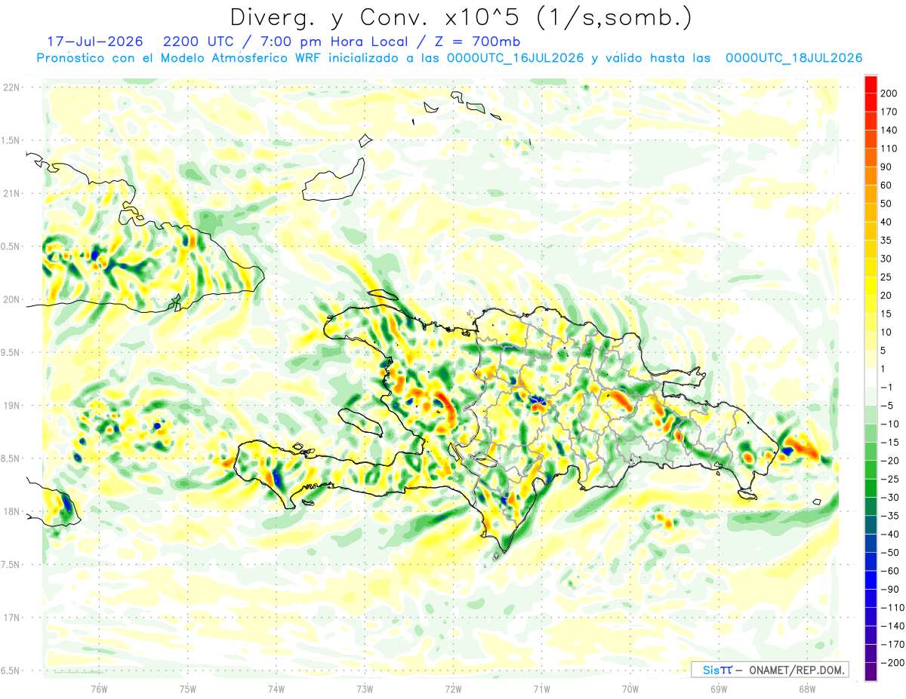Click the legend value "-170"
The image size is (906, 699).
892,645
